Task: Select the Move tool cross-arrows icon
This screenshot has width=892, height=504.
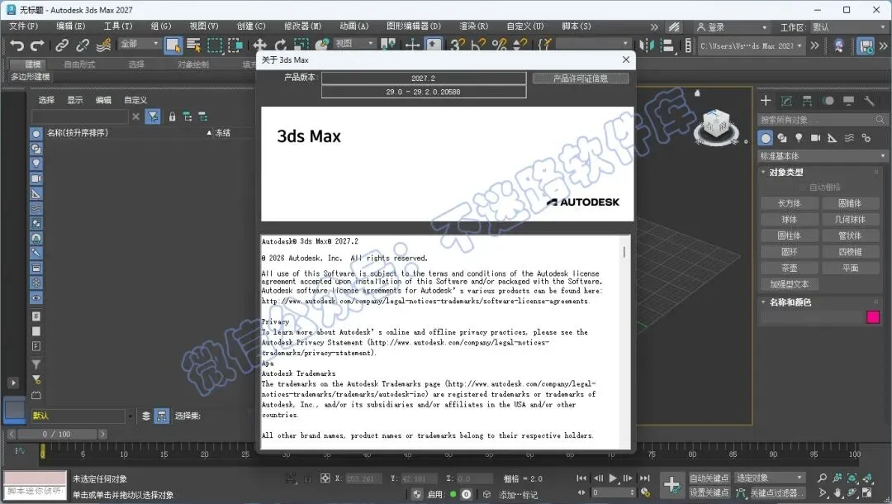Action: pos(260,45)
